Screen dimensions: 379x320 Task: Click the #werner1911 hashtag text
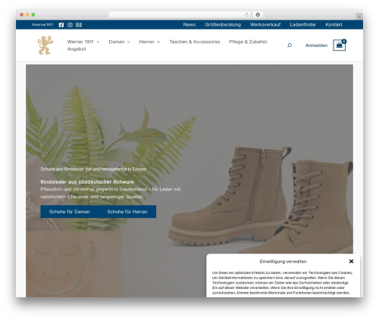42,25
